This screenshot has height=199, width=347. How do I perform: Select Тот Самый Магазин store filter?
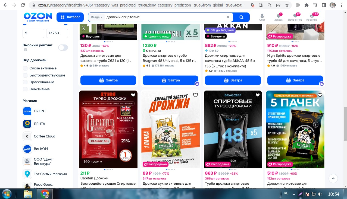(x=45, y=174)
